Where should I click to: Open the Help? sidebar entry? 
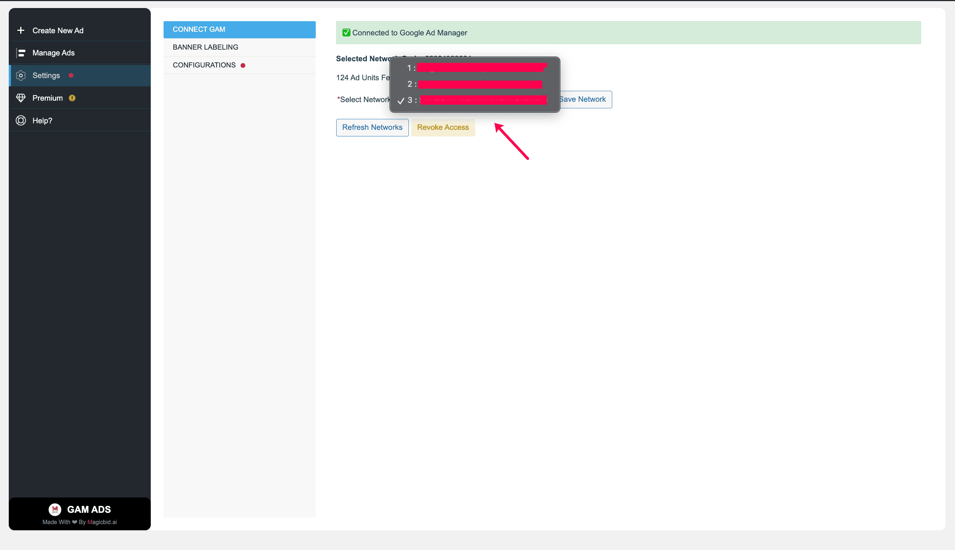coord(80,120)
